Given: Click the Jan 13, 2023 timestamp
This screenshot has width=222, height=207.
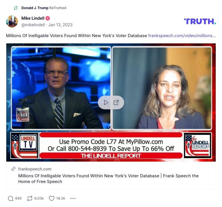Looking at the screenshot, I should [x=60, y=25].
